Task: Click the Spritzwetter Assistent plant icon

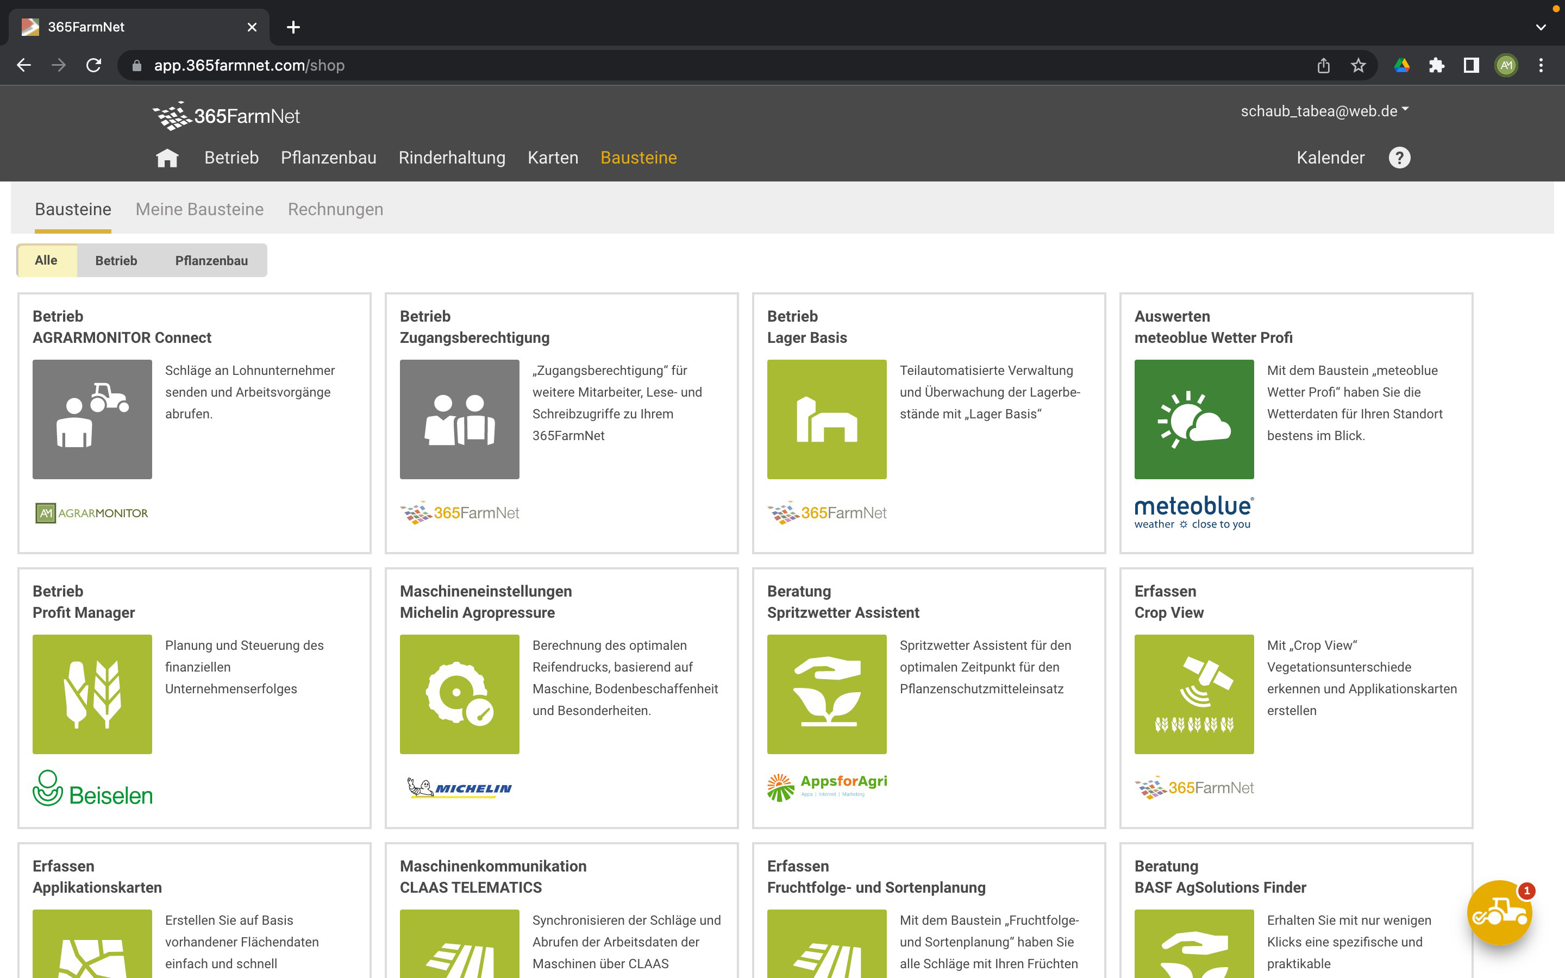Action: tap(827, 694)
